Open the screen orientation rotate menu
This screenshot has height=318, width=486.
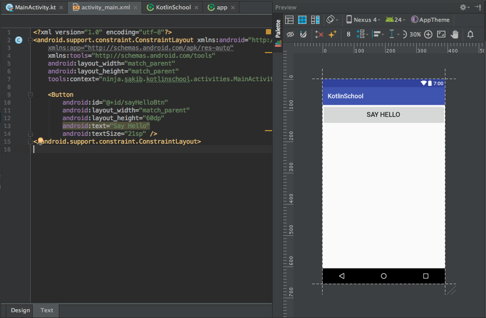pyautogui.click(x=332, y=20)
